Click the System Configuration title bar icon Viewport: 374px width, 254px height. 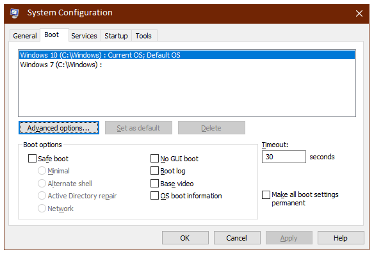pyautogui.click(x=14, y=13)
